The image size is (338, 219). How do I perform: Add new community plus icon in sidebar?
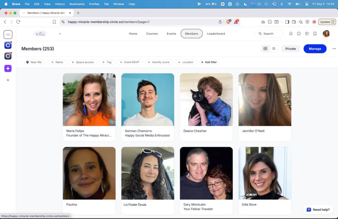8,80
